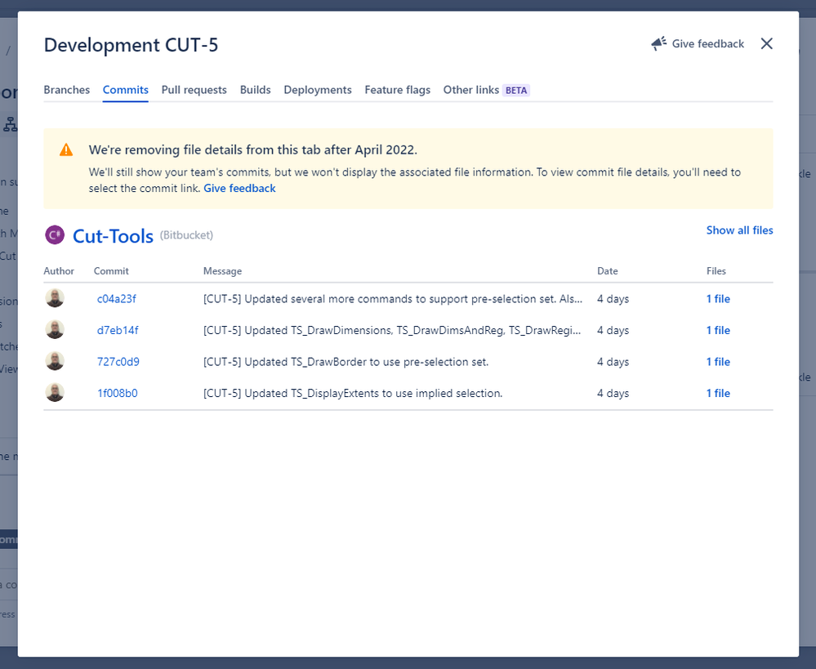Viewport: 816px width, 669px height.
Task: Open the Pull requests tab
Action: [x=194, y=90]
